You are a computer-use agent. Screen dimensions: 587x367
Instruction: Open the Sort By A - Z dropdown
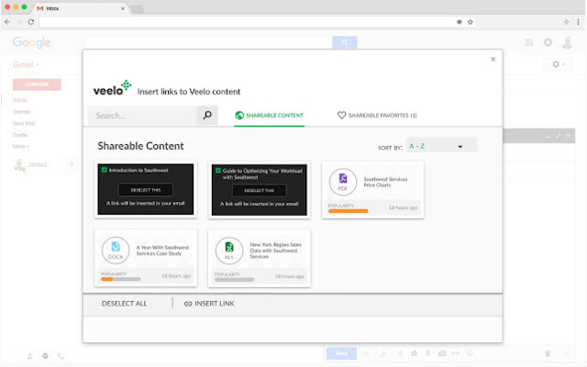point(441,146)
